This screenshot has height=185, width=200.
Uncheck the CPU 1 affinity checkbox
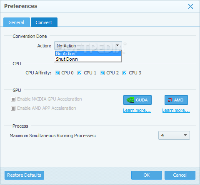point(80,73)
